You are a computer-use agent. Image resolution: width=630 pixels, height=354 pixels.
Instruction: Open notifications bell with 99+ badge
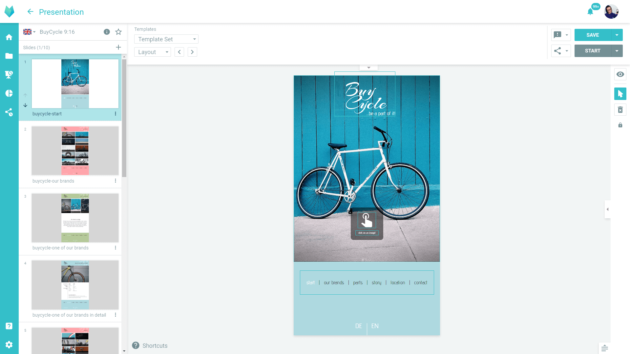pyautogui.click(x=590, y=12)
